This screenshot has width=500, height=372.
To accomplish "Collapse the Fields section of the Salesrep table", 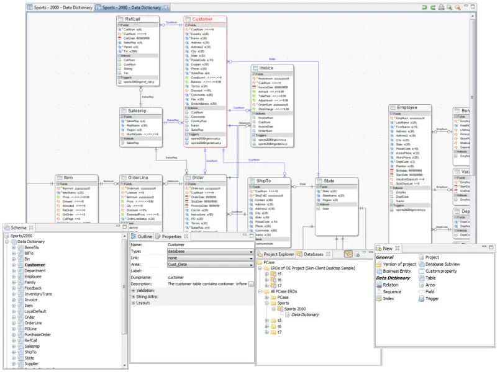I will tap(122, 117).
